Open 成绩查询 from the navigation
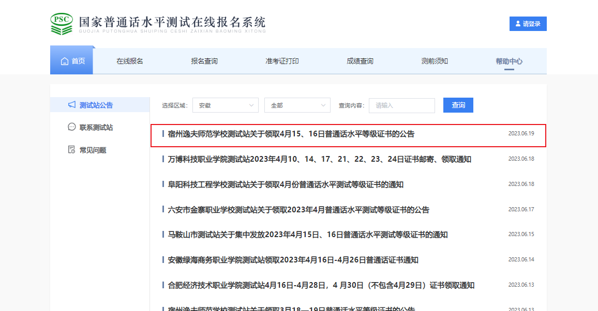 pyautogui.click(x=360, y=61)
